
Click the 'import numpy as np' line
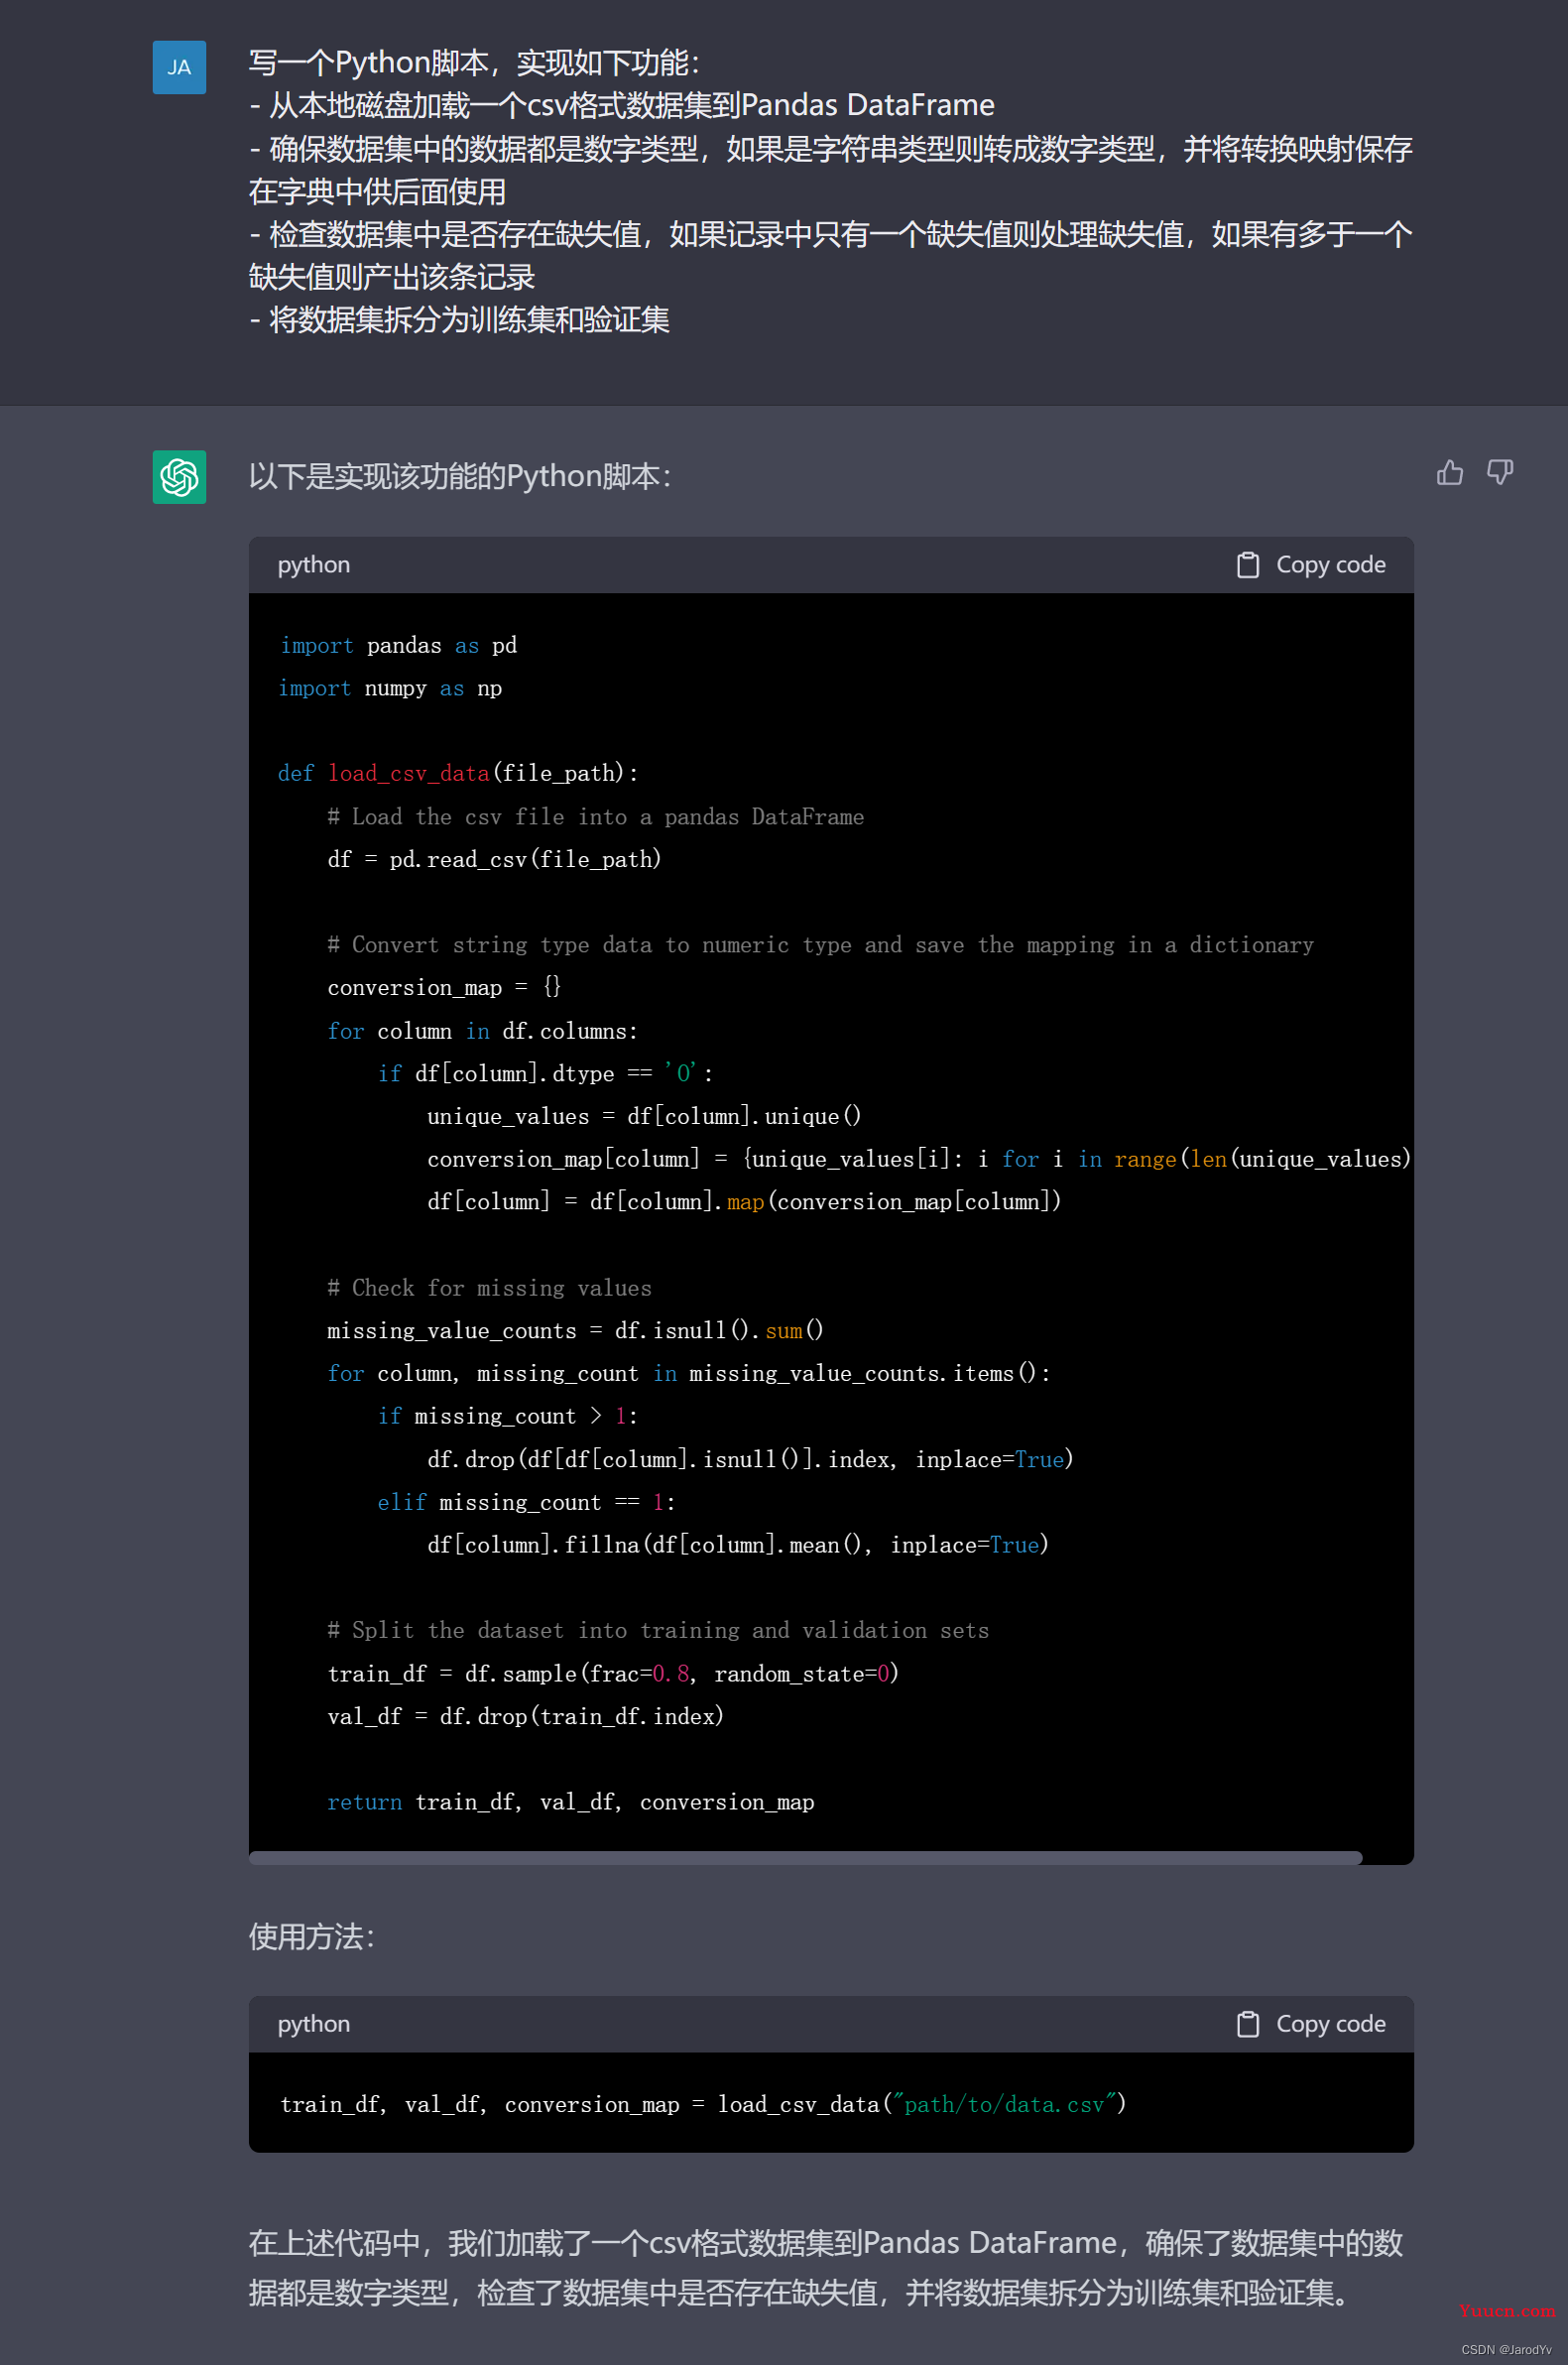[390, 689]
